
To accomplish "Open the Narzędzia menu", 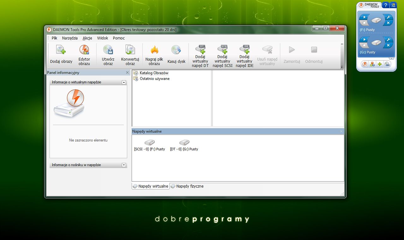I will 70,38.
